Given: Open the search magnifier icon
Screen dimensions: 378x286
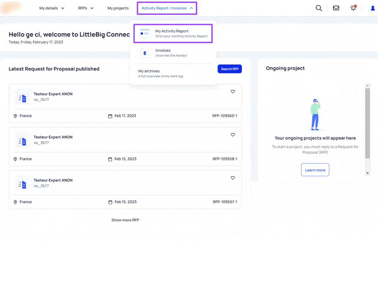Looking at the screenshot, I should click(319, 8).
